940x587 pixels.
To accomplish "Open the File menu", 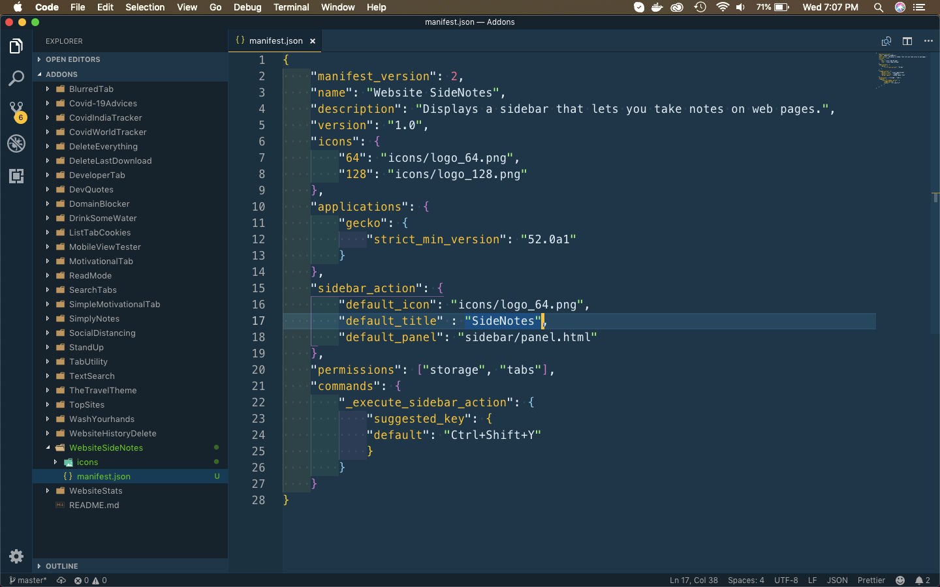I will [78, 7].
